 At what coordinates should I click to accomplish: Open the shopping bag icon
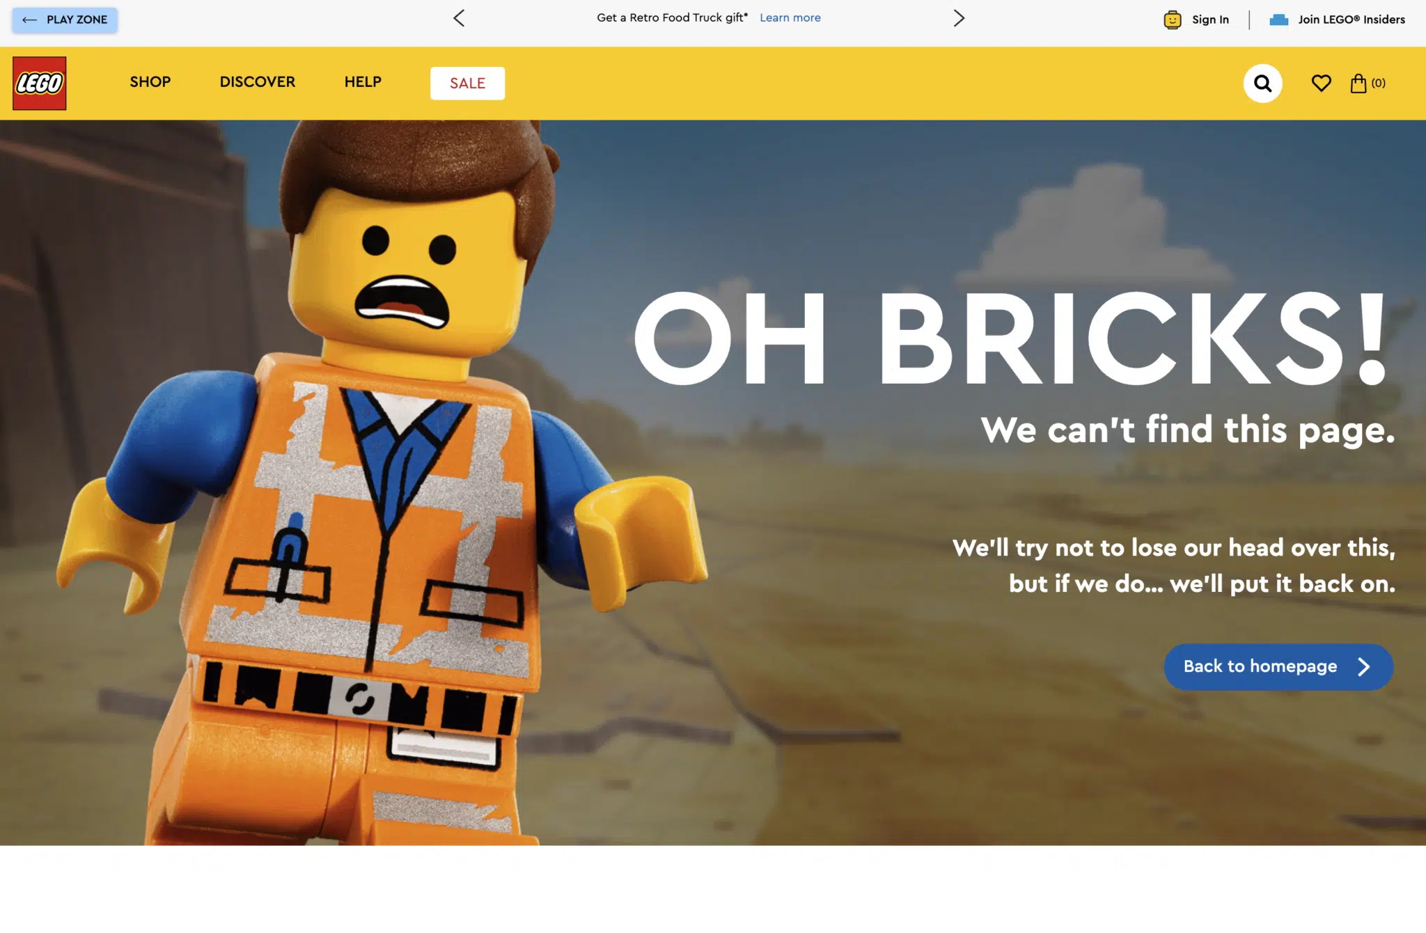click(x=1358, y=84)
